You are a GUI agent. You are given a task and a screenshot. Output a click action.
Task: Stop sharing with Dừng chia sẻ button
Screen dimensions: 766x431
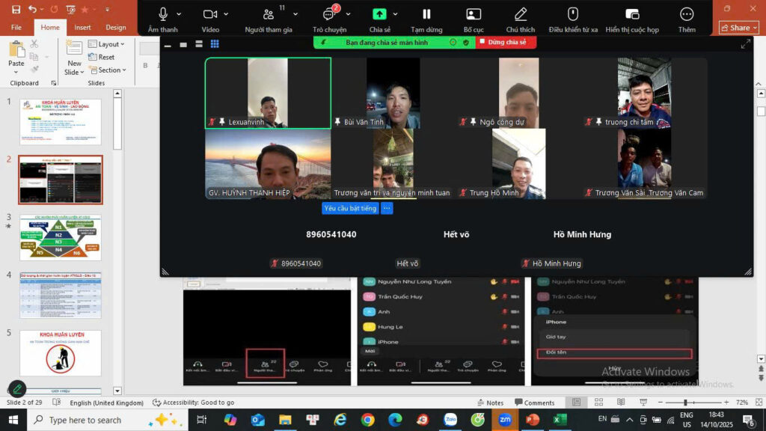point(506,43)
